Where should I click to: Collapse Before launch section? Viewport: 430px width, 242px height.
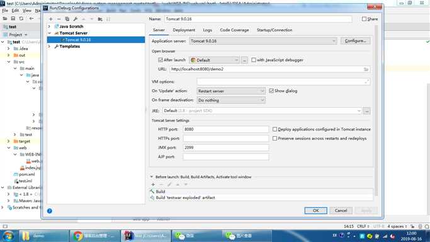[151, 177]
